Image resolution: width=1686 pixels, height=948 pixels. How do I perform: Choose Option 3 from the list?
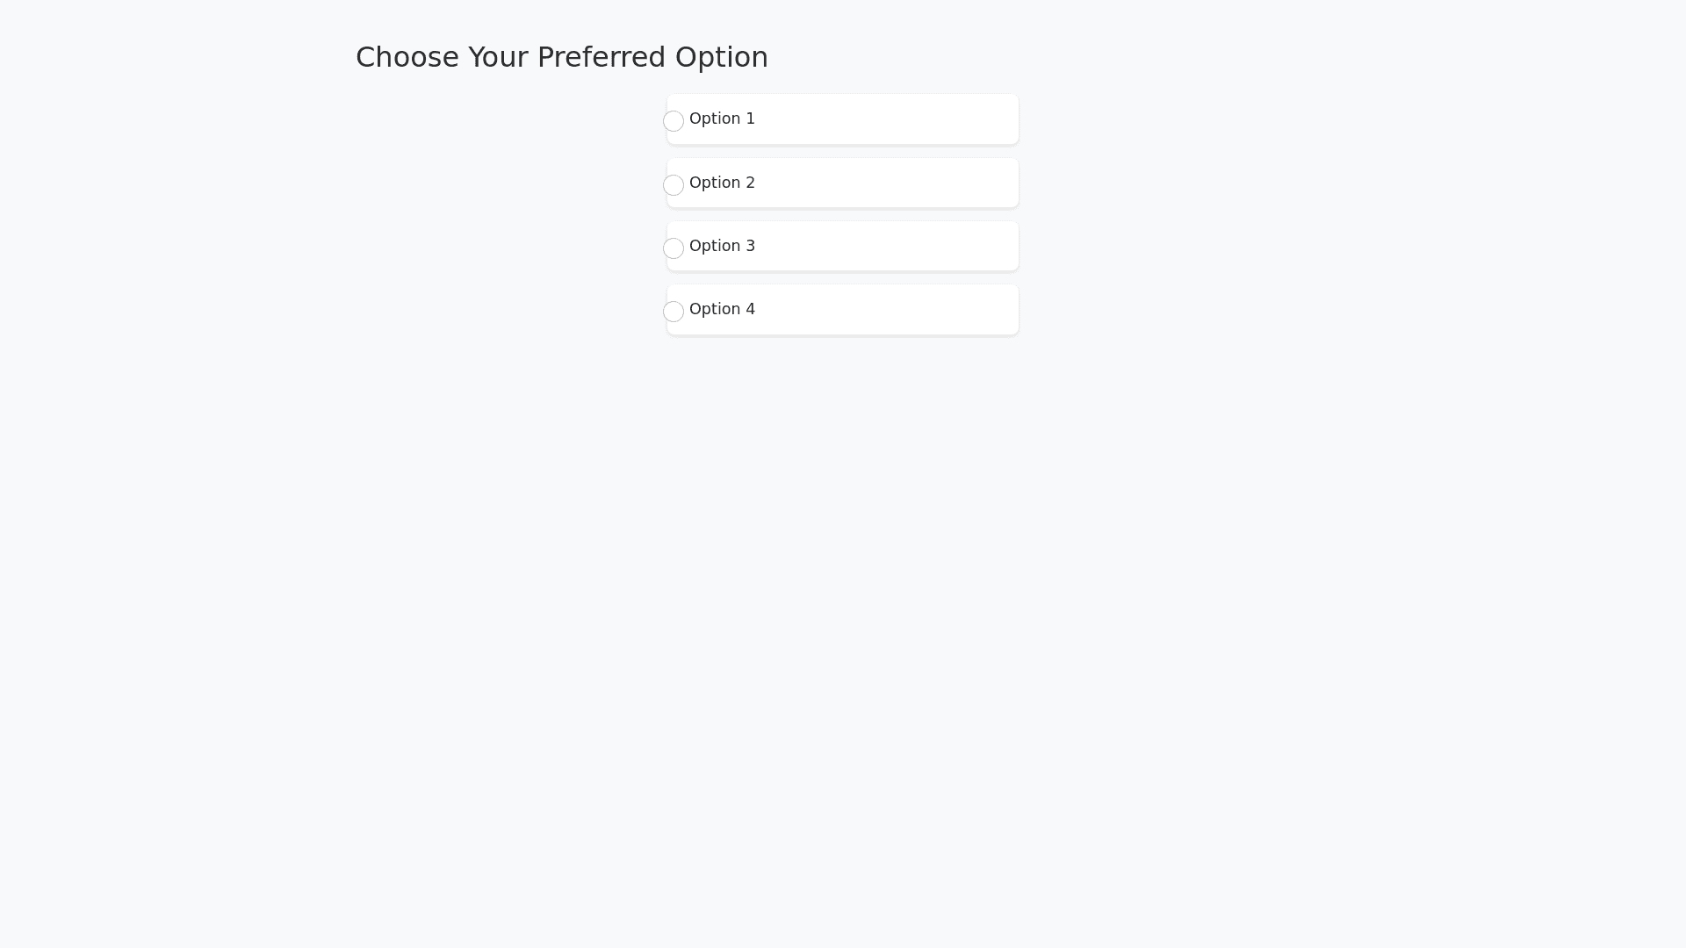click(x=841, y=246)
